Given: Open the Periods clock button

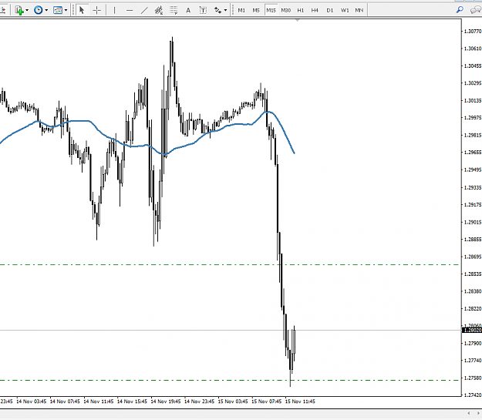Looking at the screenshot, I should pyautogui.click(x=38, y=10).
